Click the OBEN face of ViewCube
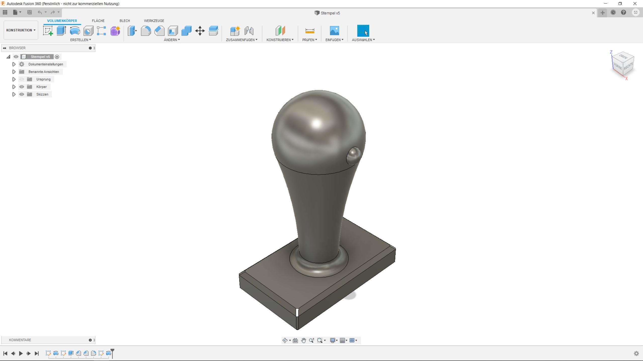This screenshot has width=643, height=361. coord(623,56)
